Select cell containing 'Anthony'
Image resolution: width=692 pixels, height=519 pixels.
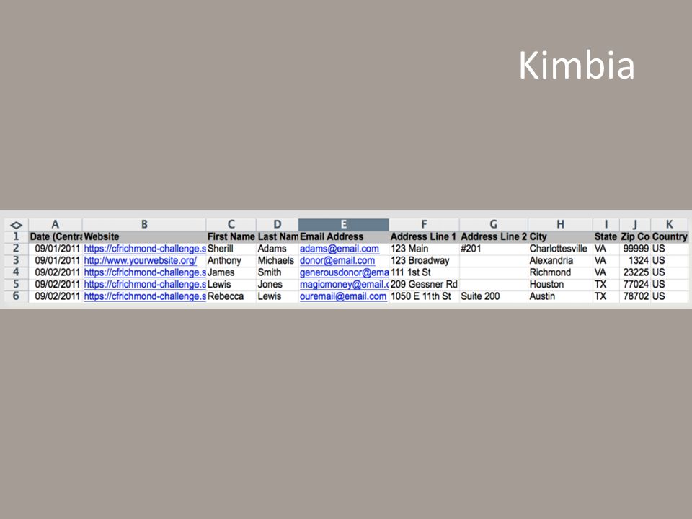click(x=231, y=260)
